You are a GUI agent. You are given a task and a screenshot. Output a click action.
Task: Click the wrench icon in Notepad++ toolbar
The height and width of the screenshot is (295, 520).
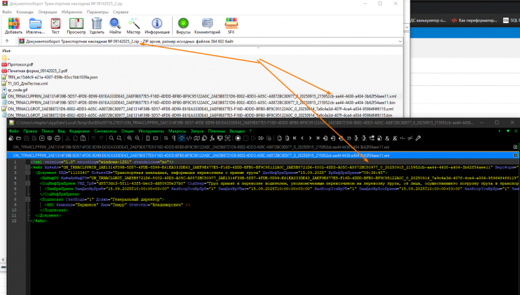coord(418,138)
